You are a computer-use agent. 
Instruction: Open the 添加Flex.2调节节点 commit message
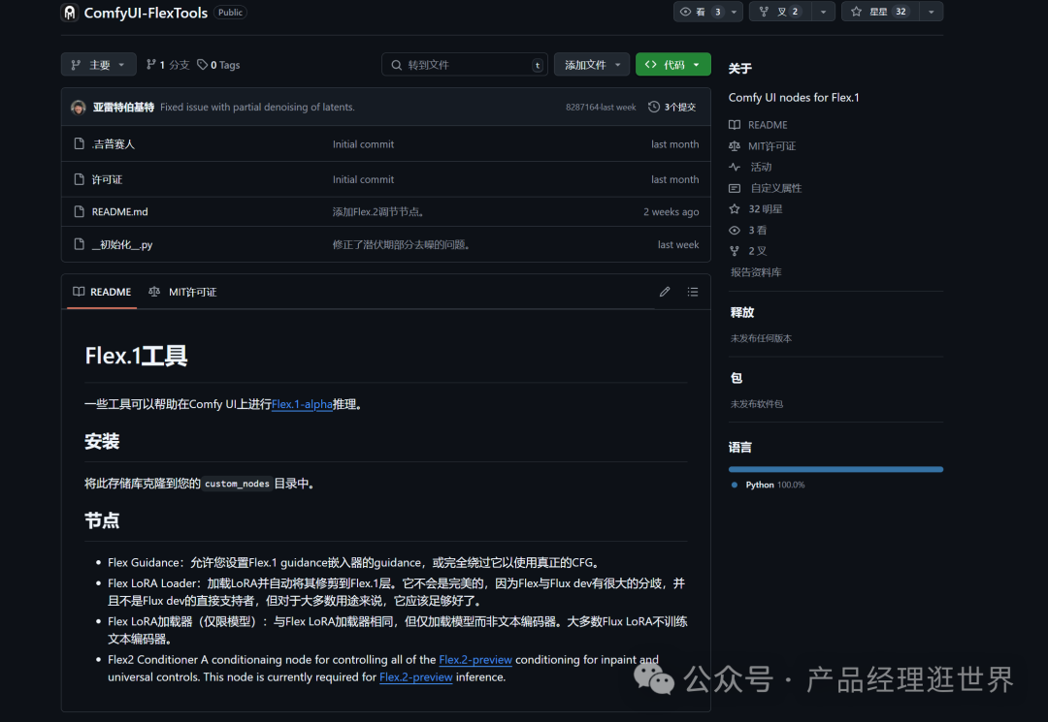click(379, 211)
